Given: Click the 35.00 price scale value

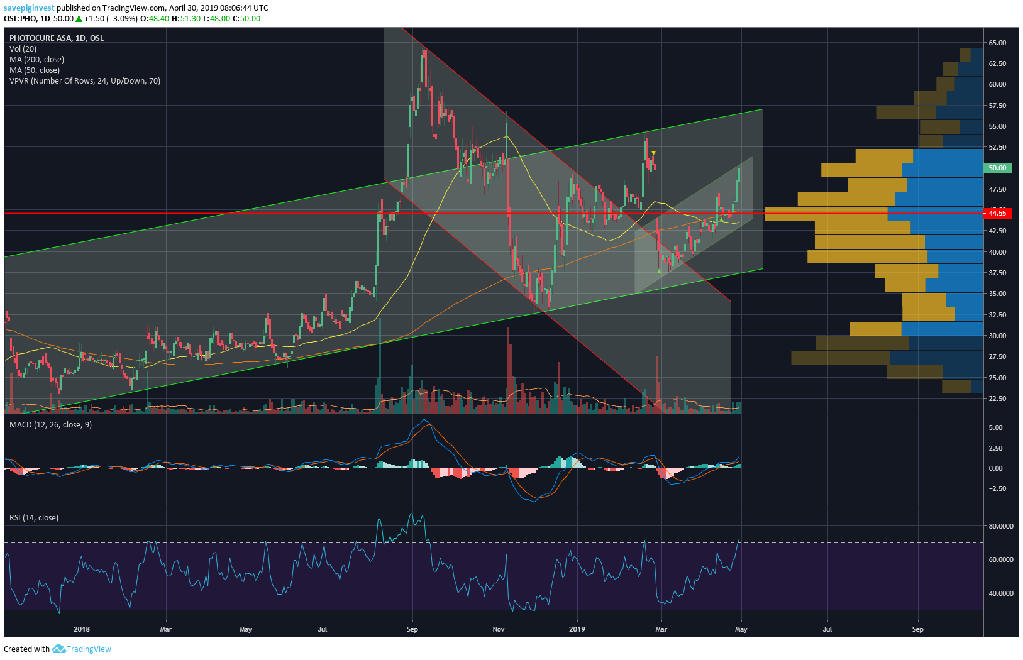Looking at the screenshot, I should click(x=997, y=294).
